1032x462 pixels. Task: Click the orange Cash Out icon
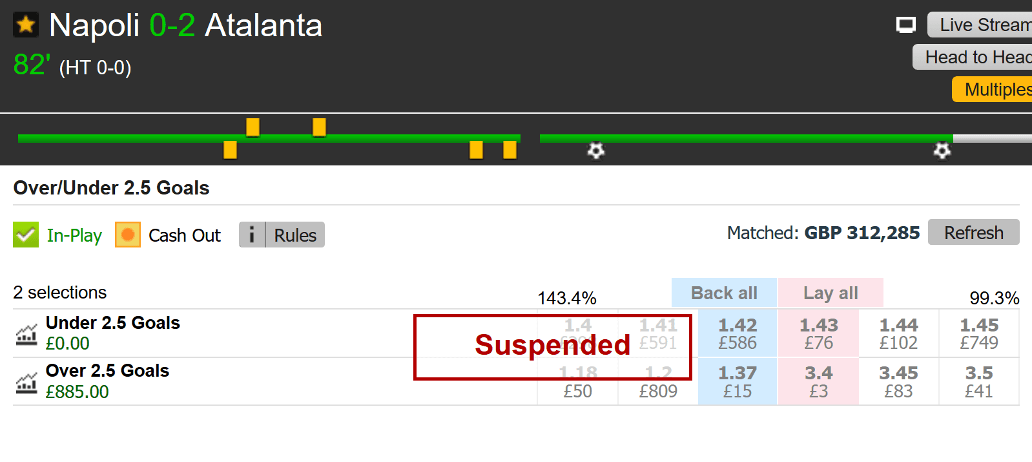point(128,235)
